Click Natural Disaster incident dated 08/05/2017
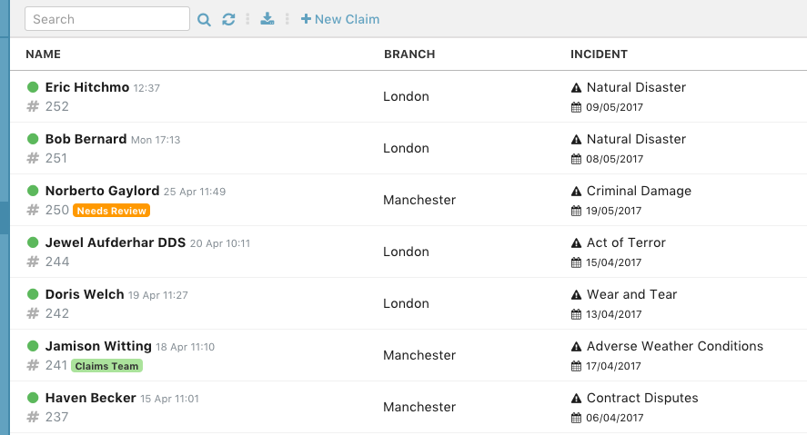The width and height of the screenshot is (807, 435). click(x=636, y=139)
